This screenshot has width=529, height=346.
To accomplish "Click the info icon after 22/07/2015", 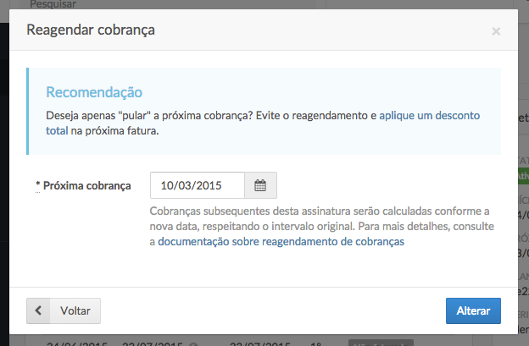I will (194, 343).
